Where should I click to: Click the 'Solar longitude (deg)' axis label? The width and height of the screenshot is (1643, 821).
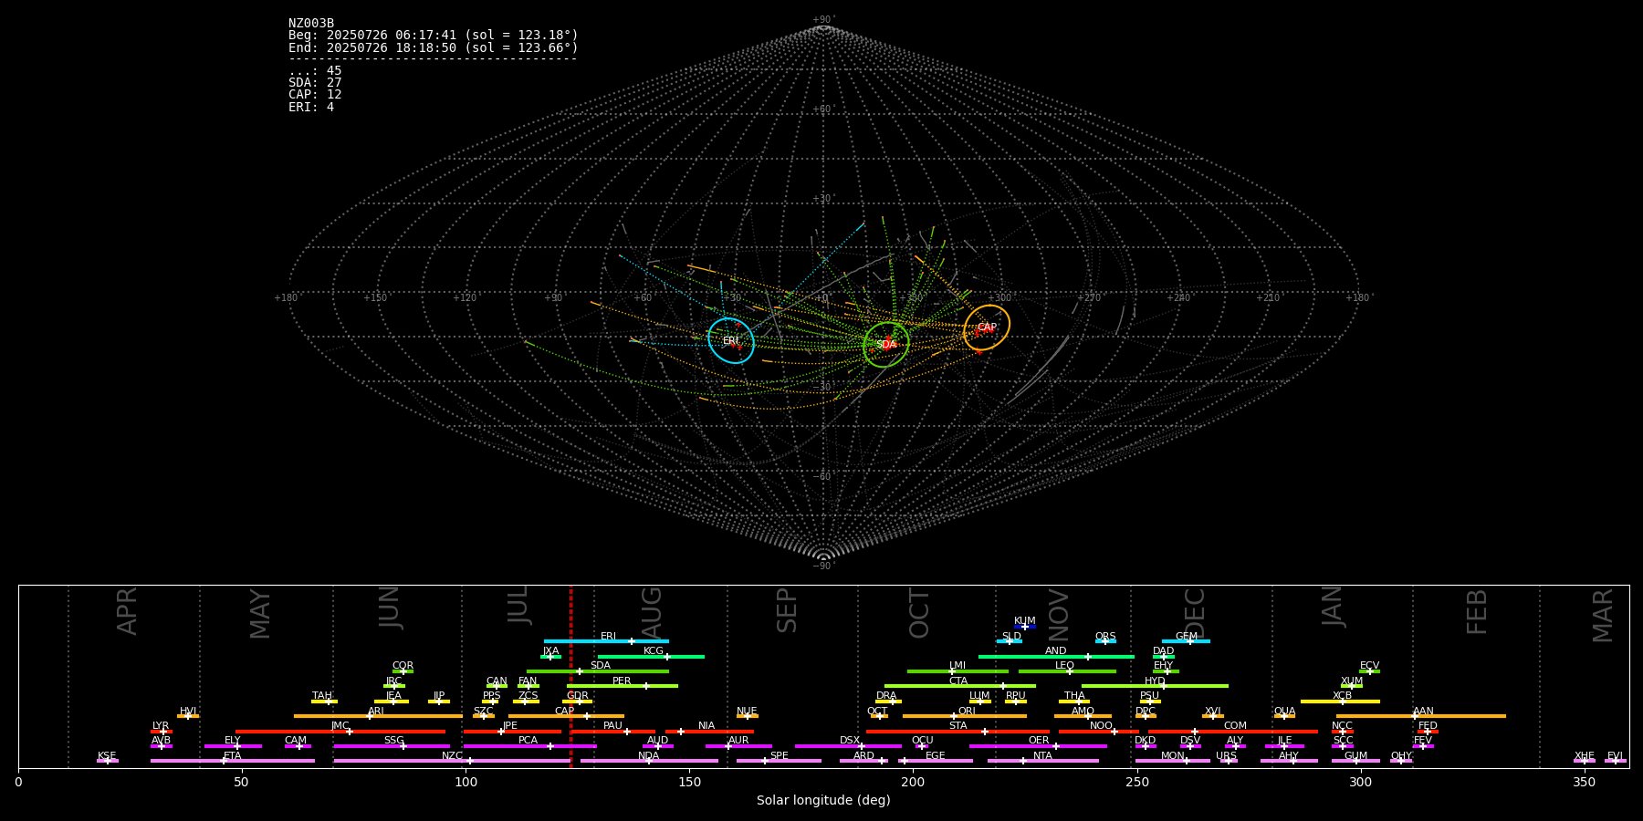(823, 801)
